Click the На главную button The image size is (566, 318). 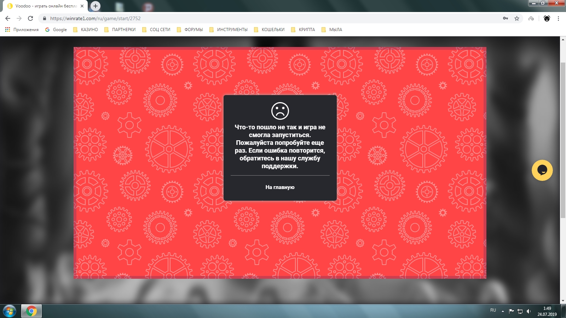click(280, 187)
